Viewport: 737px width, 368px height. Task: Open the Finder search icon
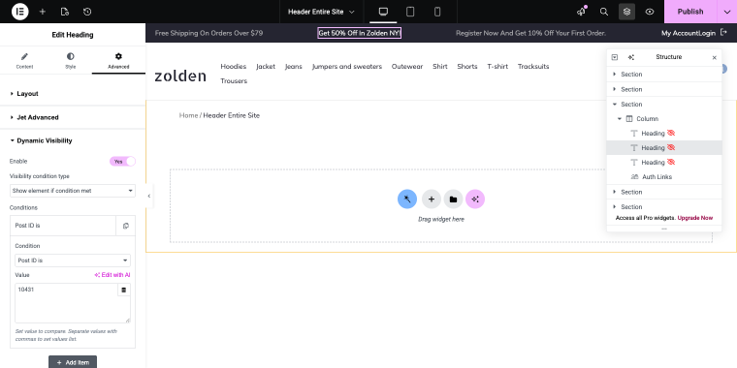pos(604,12)
